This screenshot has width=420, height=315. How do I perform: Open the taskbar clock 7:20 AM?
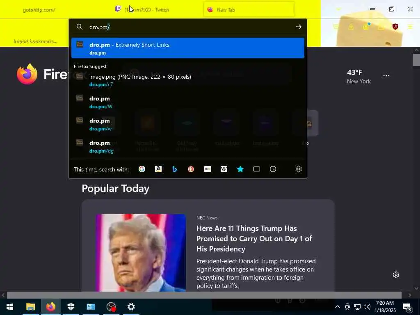point(385,307)
